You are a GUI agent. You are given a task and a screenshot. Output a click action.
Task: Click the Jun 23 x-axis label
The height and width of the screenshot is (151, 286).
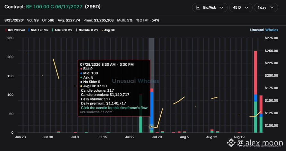[21, 137]
